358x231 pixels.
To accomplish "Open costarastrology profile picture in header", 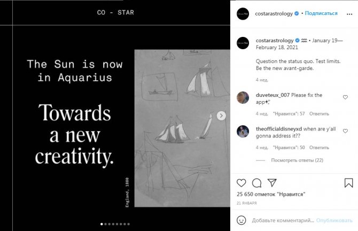I will [x=243, y=14].
